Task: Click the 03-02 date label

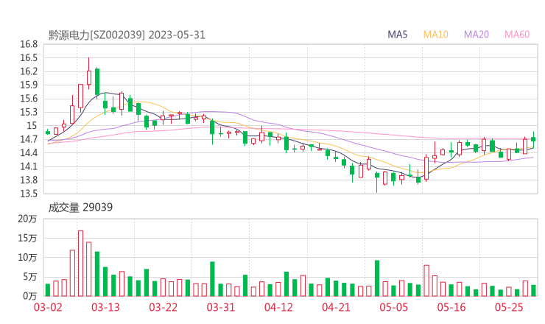Action: point(48,307)
